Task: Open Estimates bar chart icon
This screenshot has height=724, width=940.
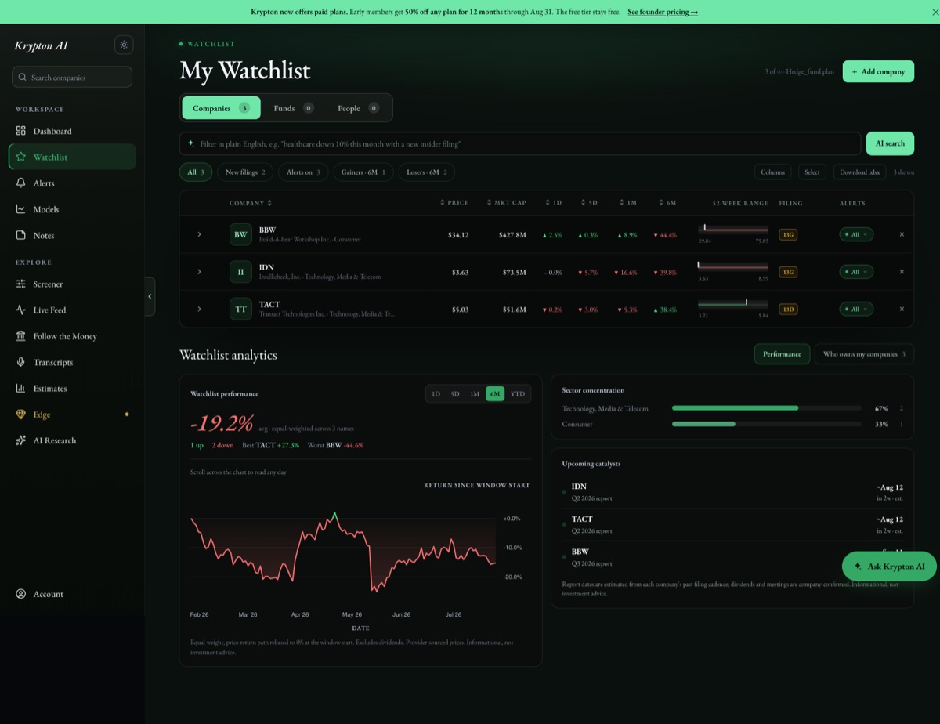Action: (21, 388)
